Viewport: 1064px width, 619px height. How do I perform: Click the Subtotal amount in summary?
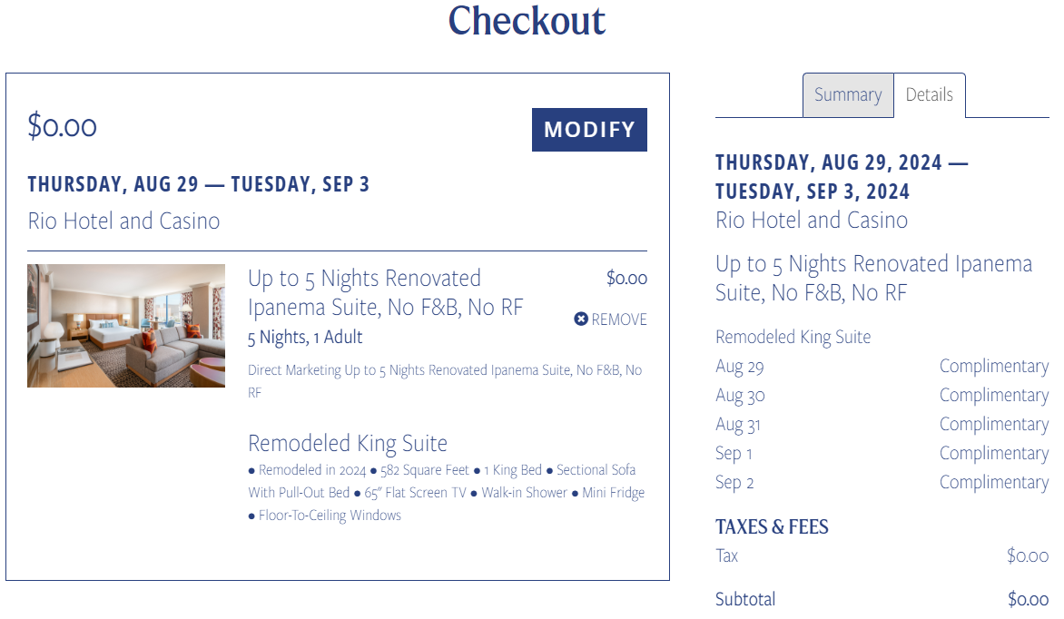click(1028, 599)
